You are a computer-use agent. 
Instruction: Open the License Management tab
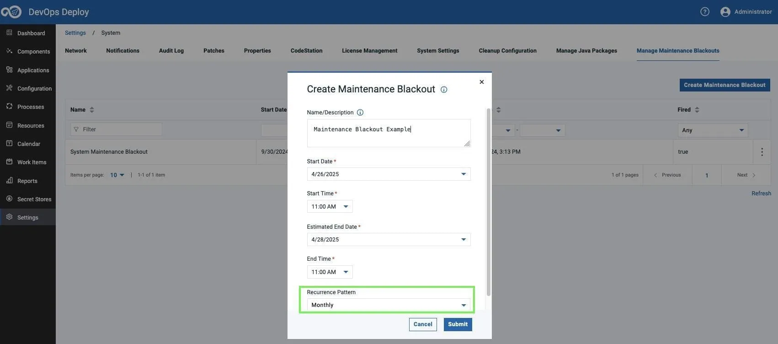[x=370, y=51]
